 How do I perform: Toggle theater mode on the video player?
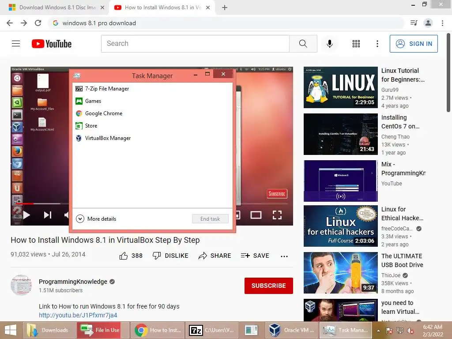(x=256, y=215)
